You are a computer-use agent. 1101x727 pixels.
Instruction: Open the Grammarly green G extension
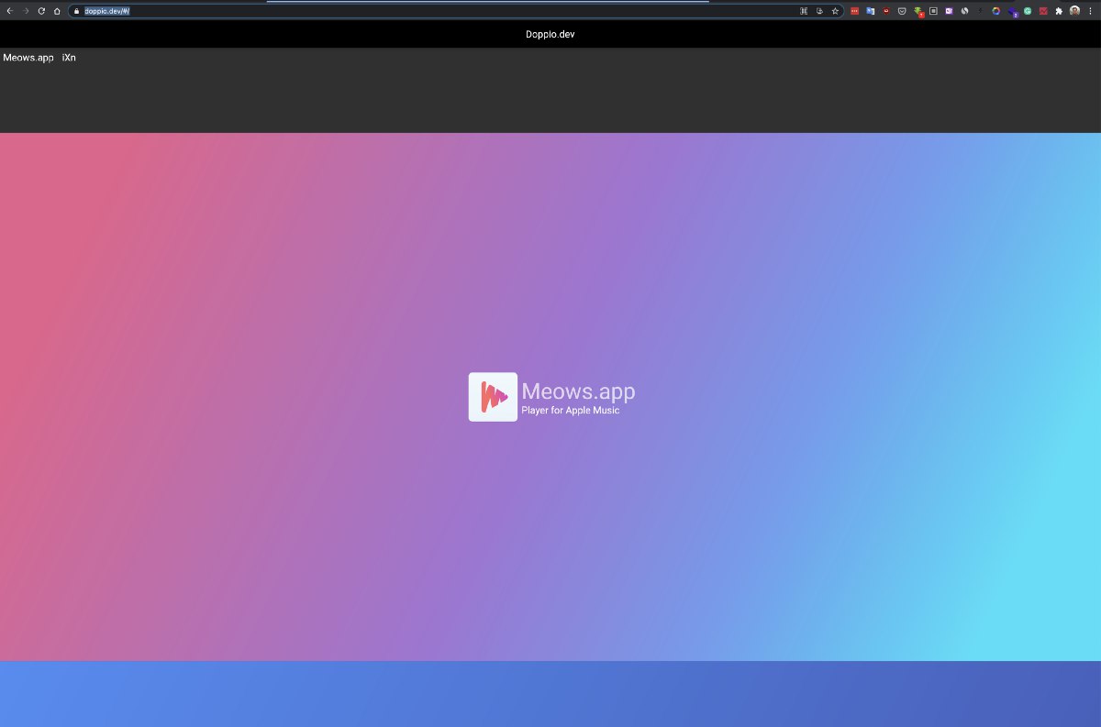click(1028, 11)
